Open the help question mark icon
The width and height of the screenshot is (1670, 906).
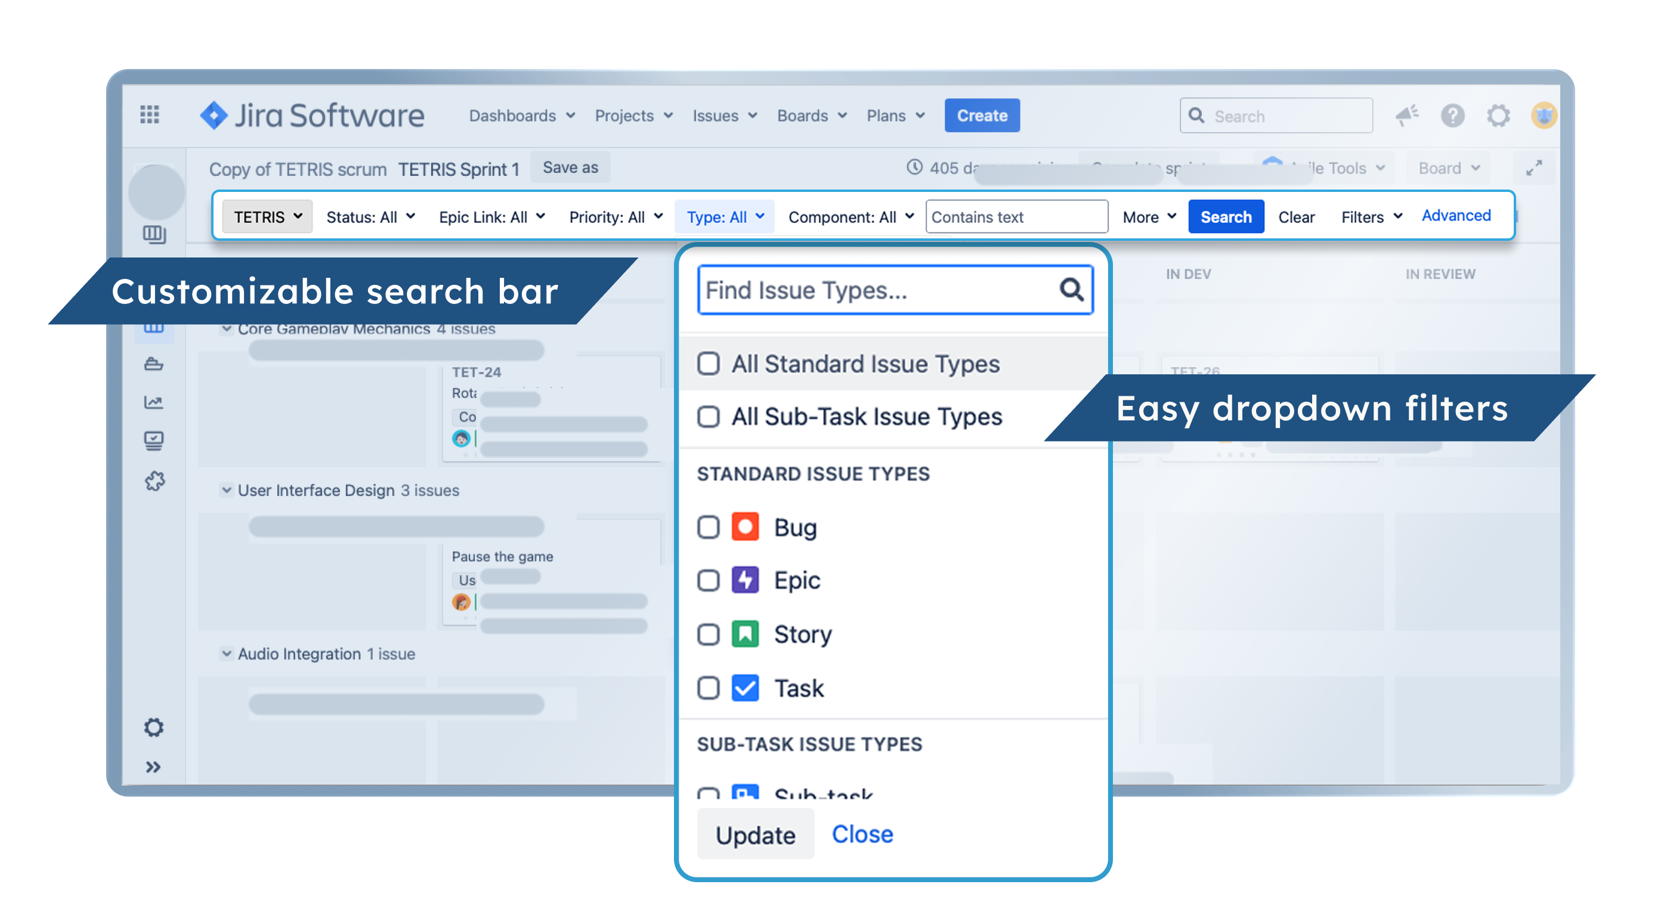click(1452, 116)
